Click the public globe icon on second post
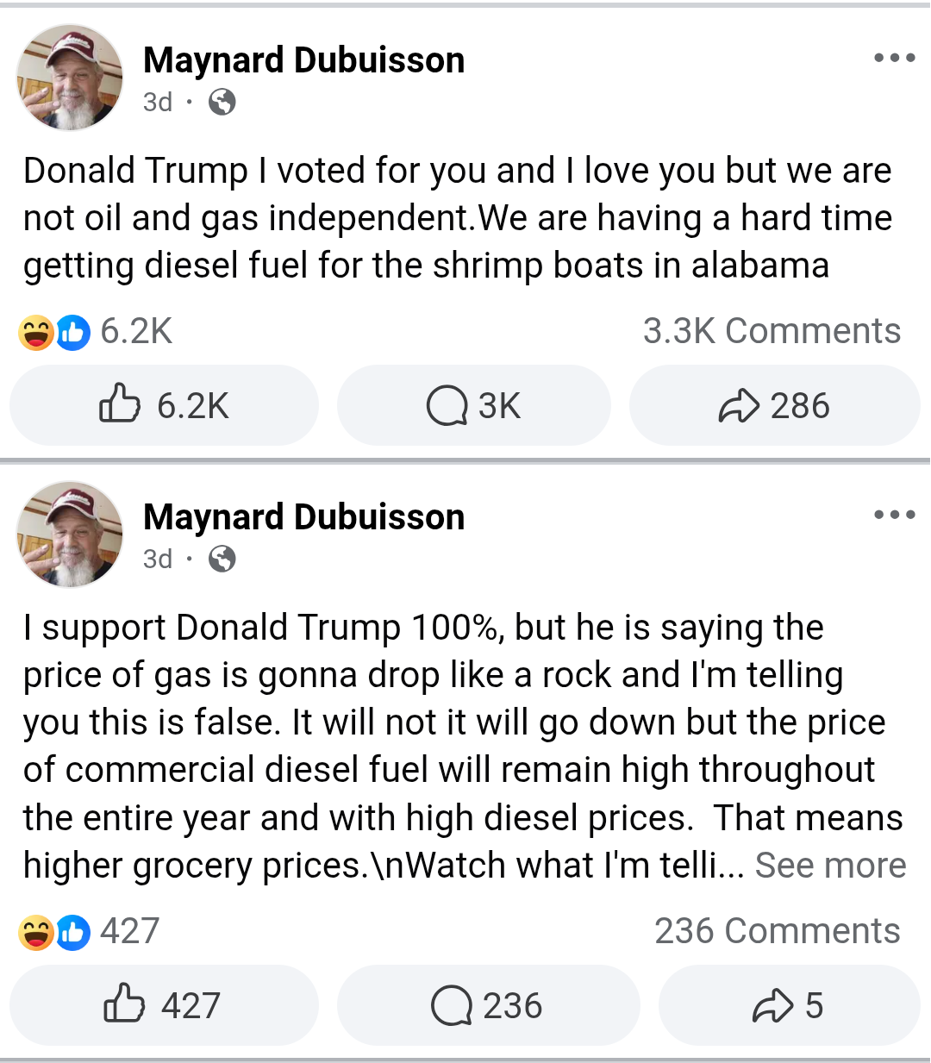 coord(222,559)
